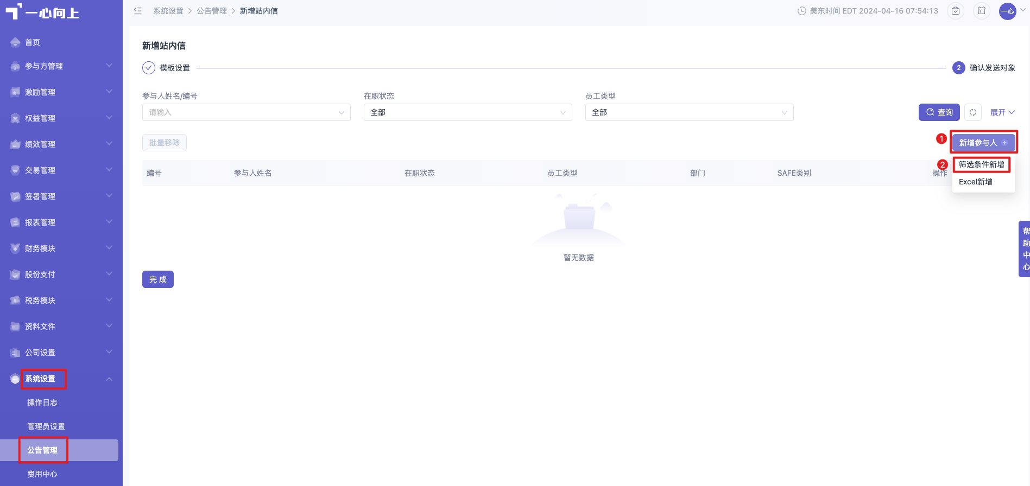
Task: Click the 财务模块 sidebar icon
Action: coord(15,248)
